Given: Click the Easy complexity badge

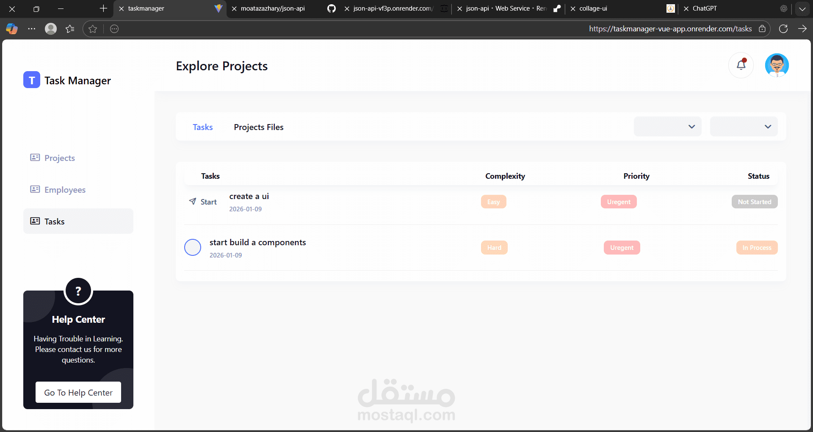Looking at the screenshot, I should point(493,202).
